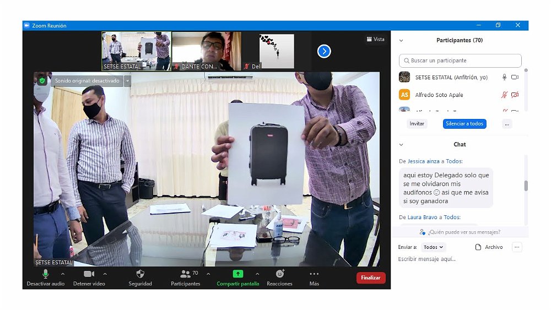Click the Archivo file attachment icon
The height and width of the screenshot is (310, 551).
(x=478, y=247)
